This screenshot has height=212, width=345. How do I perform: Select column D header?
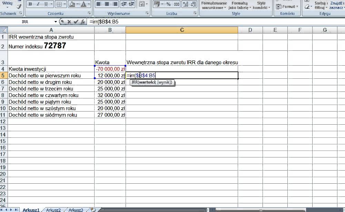coord(250,30)
